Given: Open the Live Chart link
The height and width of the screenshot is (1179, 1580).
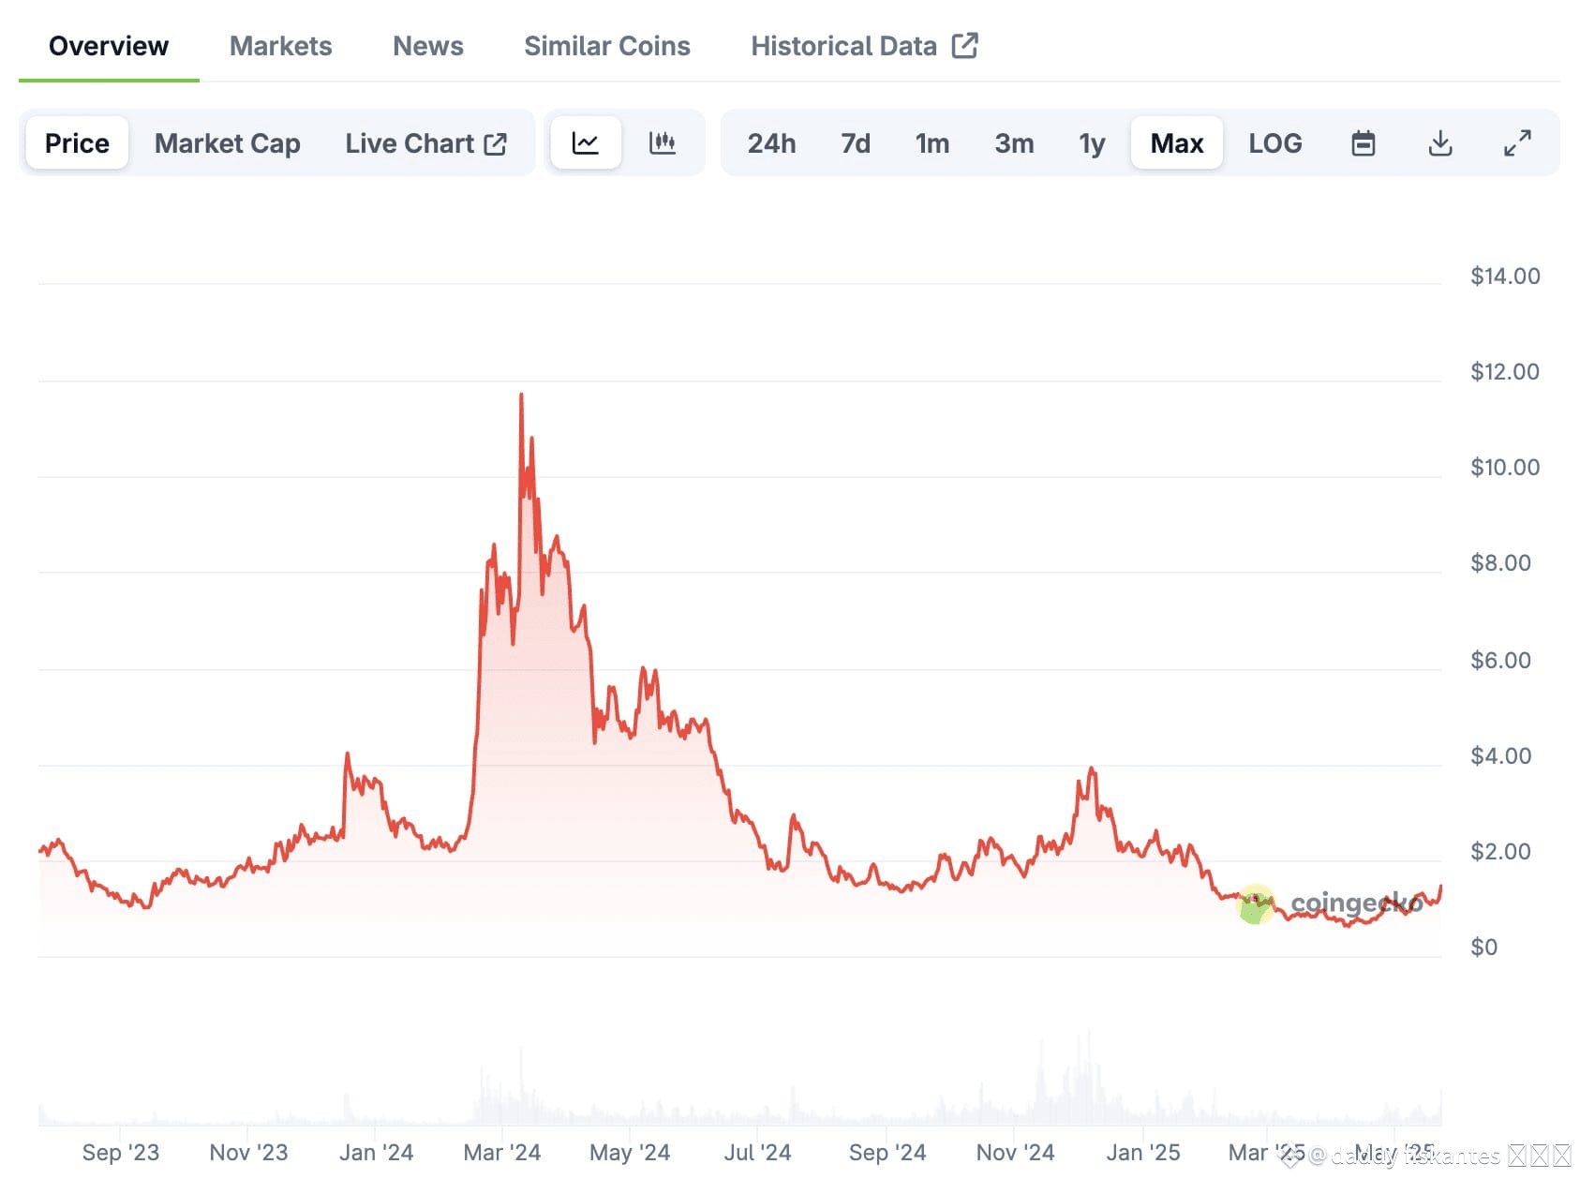Looking at the screenshot, I should coord(426,143).
